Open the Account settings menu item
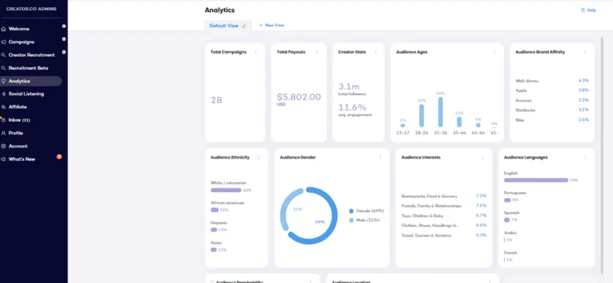 (18, 146)
